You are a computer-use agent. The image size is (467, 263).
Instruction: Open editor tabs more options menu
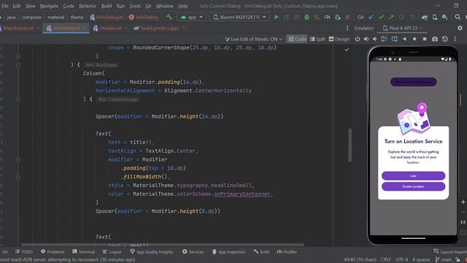[347, 28]
